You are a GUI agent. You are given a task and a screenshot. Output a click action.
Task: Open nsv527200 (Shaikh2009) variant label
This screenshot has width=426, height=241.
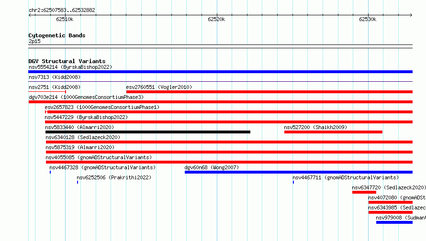point(315,127)
